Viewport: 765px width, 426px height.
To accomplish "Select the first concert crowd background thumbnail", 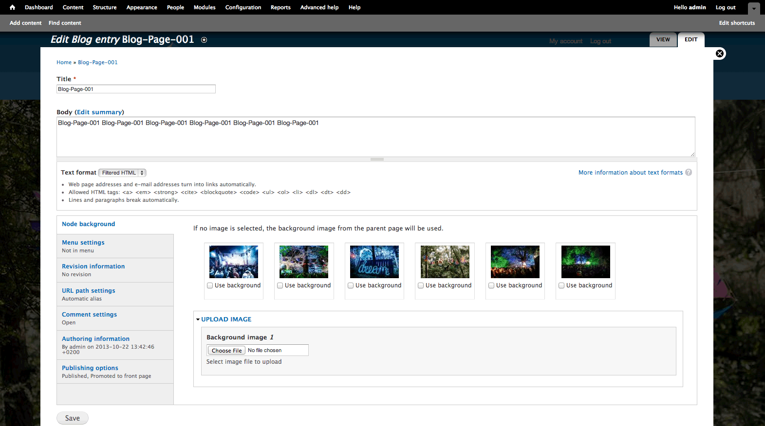I will pyautogui.click(x=233, y=262).
